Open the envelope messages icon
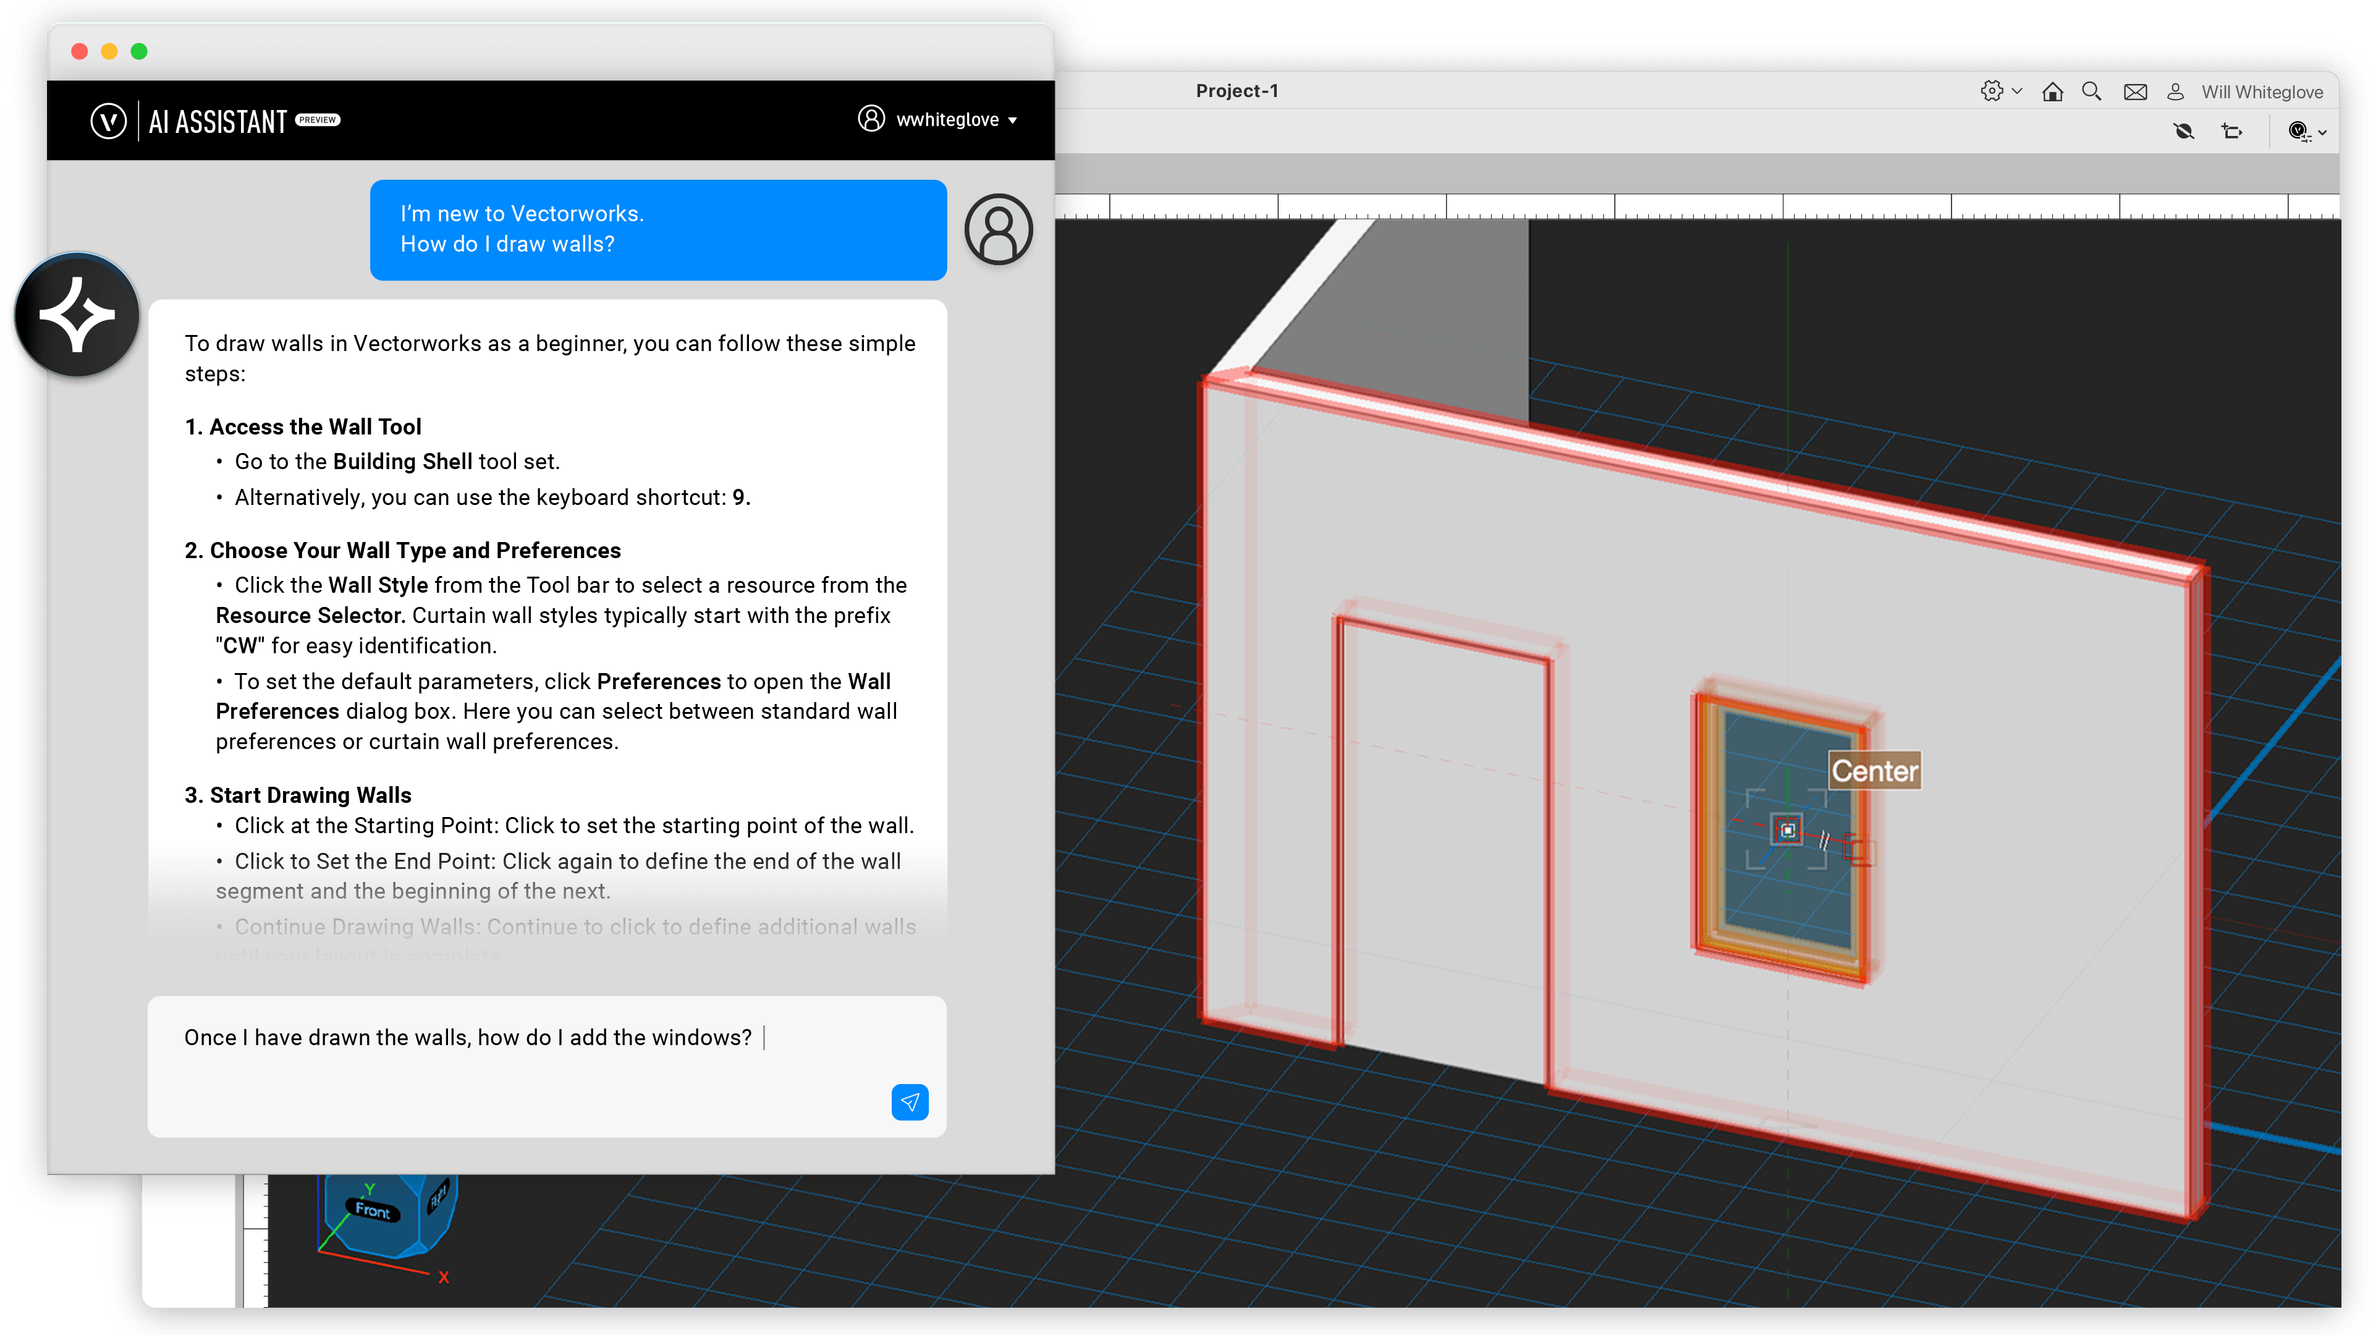This screenshot has height=1335, width=2373. coord(2134,92)
